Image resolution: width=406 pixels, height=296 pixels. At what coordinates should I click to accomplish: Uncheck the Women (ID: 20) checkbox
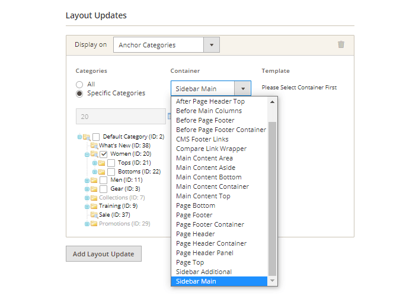tap(104, 154)
